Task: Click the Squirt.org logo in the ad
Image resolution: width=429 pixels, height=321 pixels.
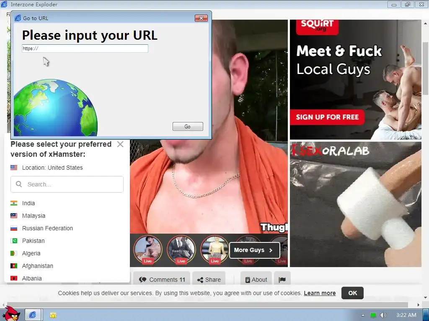Action: click(318, 26)
